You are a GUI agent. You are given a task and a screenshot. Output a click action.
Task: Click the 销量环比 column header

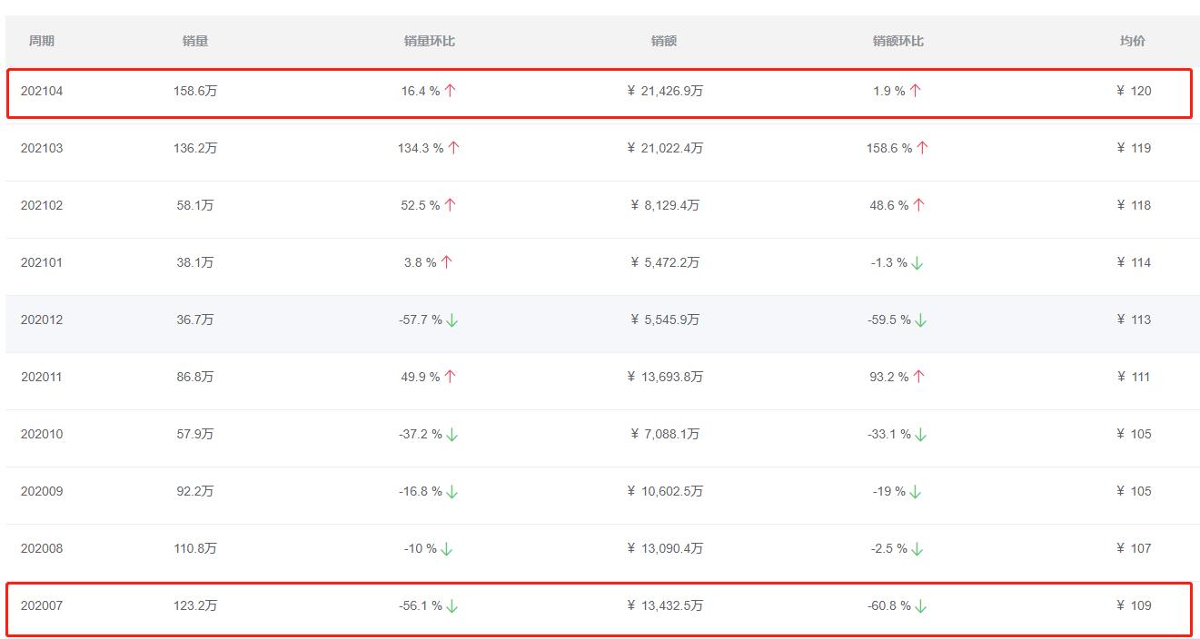coord(430,41)
